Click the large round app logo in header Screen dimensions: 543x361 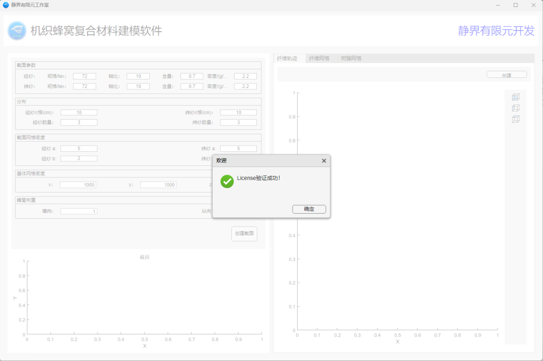pyautogui.click(x=17, y=31)
